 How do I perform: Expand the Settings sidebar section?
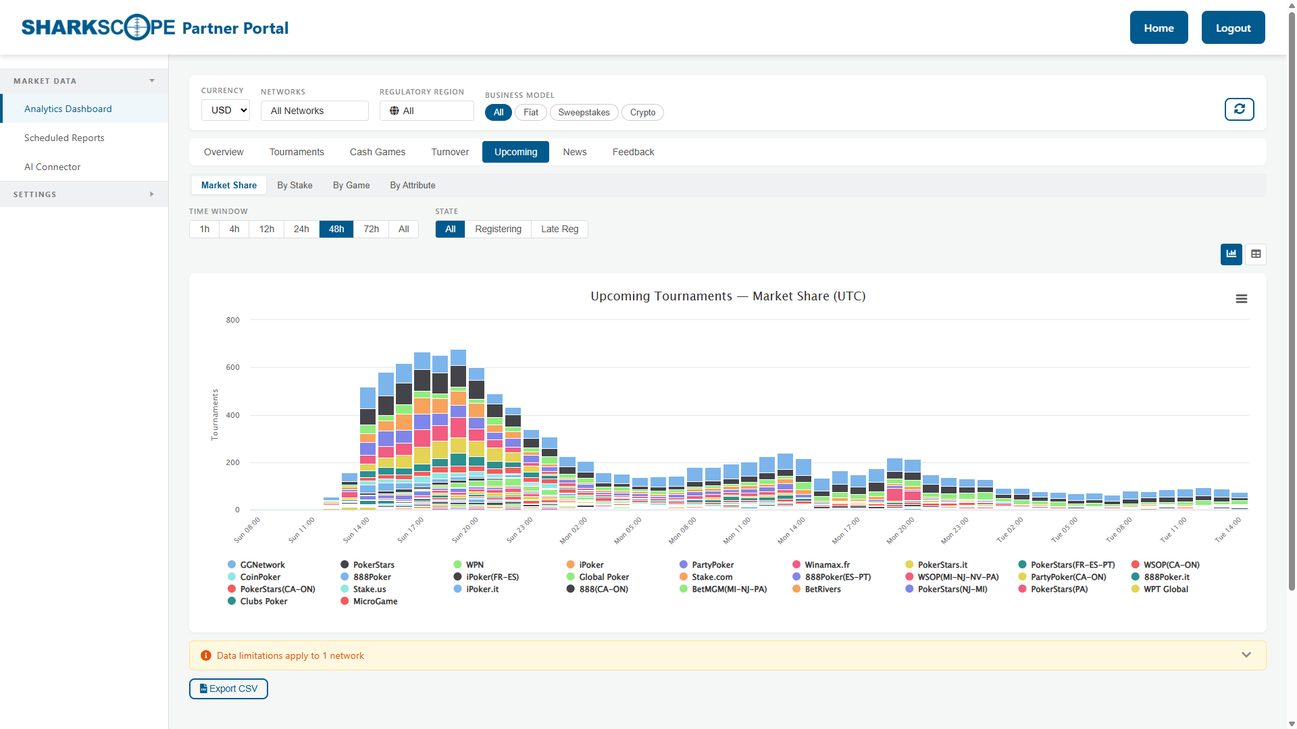[84, 194]
